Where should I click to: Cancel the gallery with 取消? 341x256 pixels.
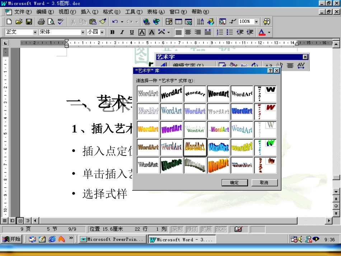[265, 182]
